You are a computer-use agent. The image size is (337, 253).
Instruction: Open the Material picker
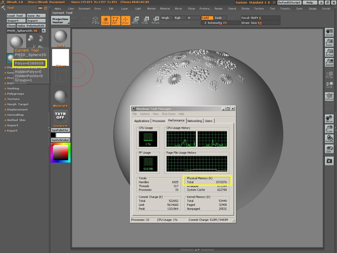click(x=61, y=98)
